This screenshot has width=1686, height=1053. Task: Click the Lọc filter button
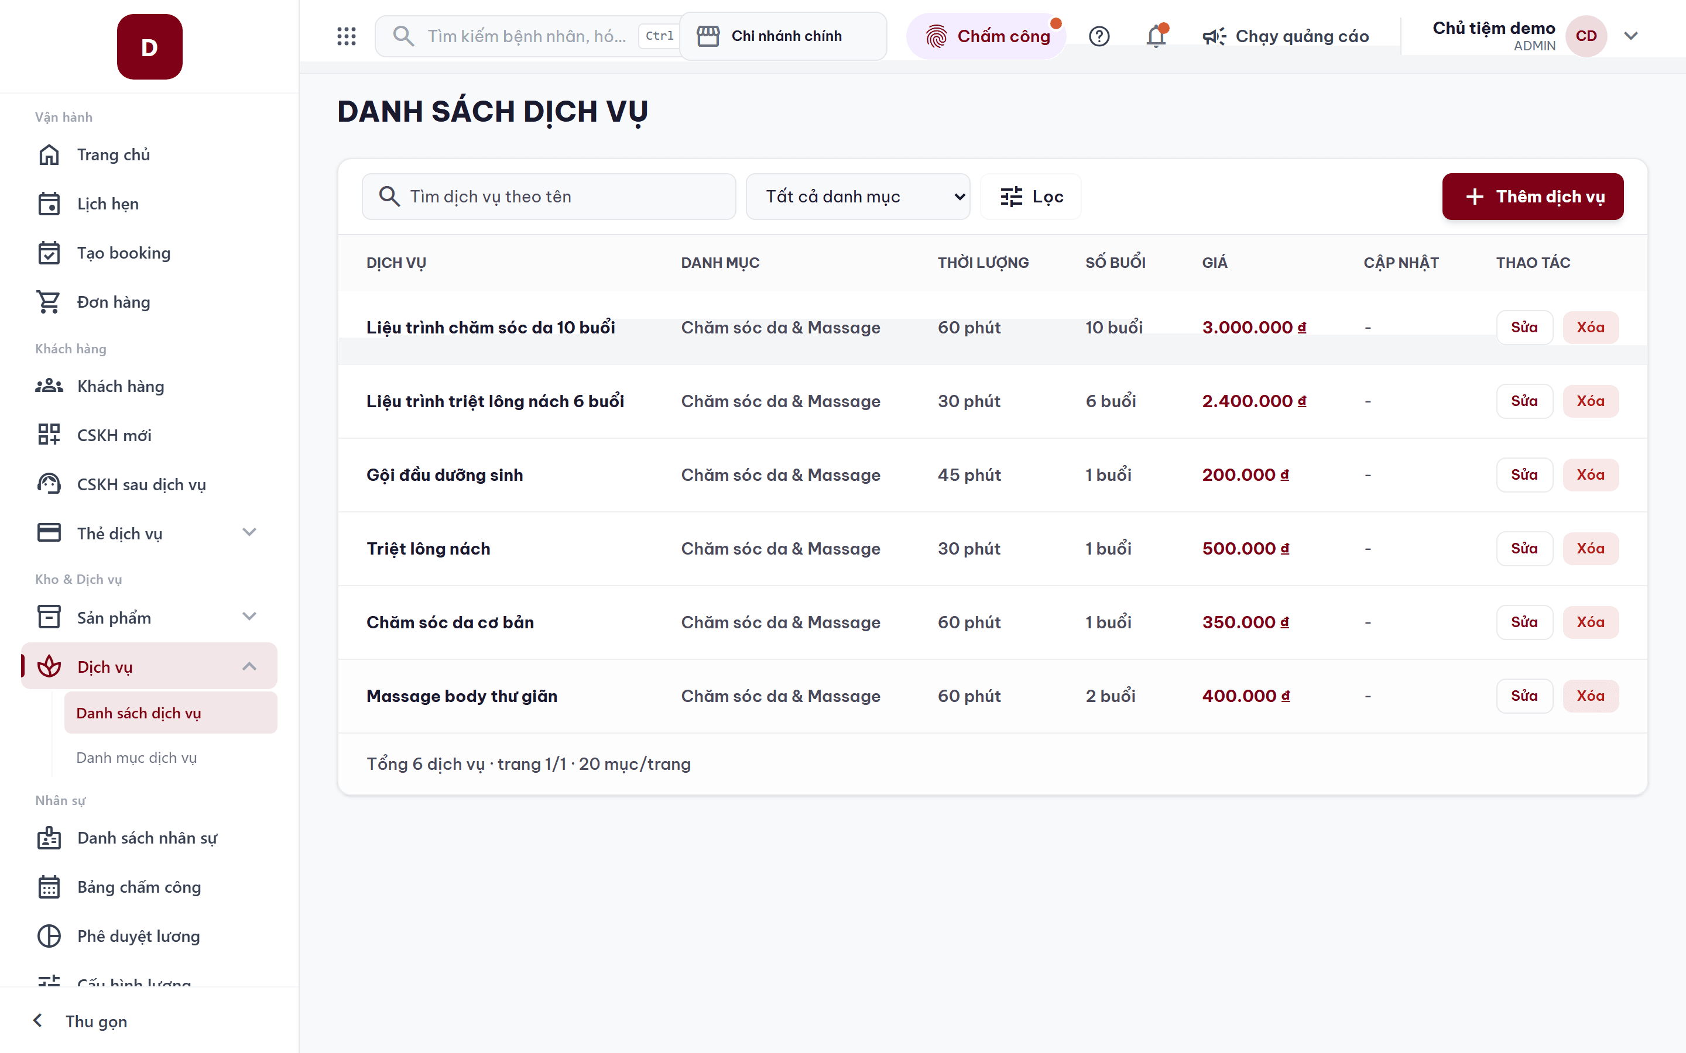[1030, 197]
